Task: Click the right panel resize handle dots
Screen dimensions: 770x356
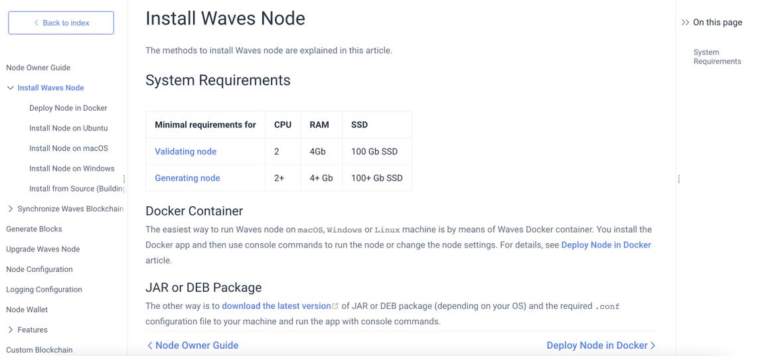Action: [678, 180]
